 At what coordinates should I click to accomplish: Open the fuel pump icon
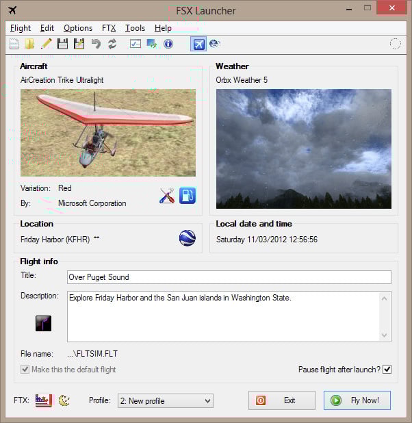point(188,196)
